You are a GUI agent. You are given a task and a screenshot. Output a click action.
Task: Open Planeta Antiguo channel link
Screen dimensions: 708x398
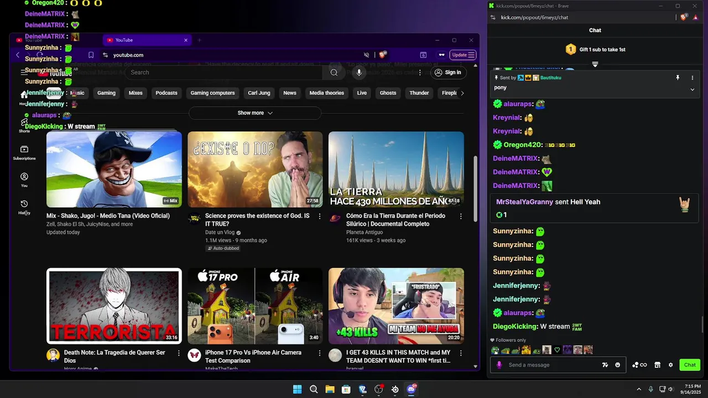tap(365, 233)
